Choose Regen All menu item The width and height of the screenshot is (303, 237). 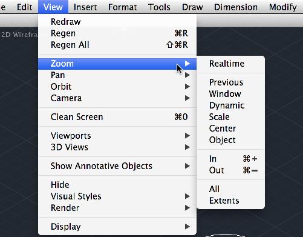pos(117,45)
